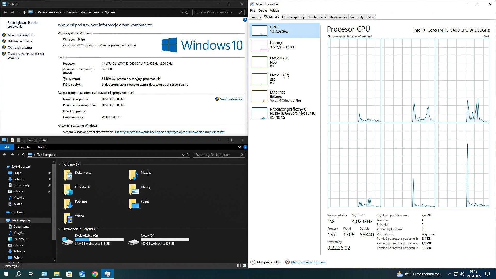Image resolution: width=496 pixels, height=279 pixels.
Task: Go up one level in Ten komputer window
Action: pyautogui.click(x=24, y=155)
